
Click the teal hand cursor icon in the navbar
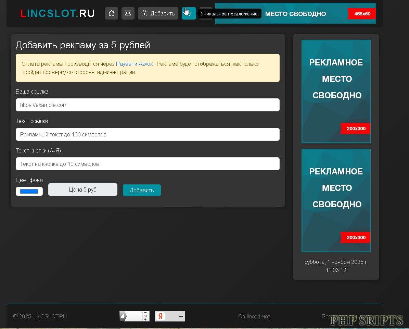(x=189, y=13)
